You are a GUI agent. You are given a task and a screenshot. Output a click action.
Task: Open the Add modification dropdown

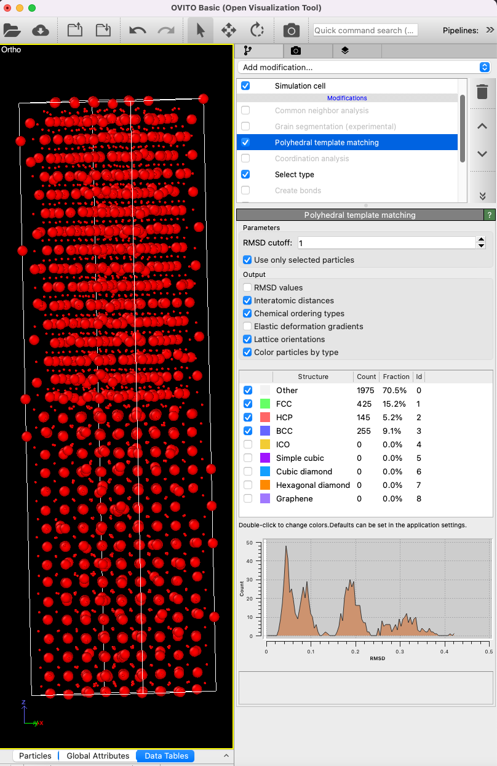pyautogui.click(x=364, y=67)
